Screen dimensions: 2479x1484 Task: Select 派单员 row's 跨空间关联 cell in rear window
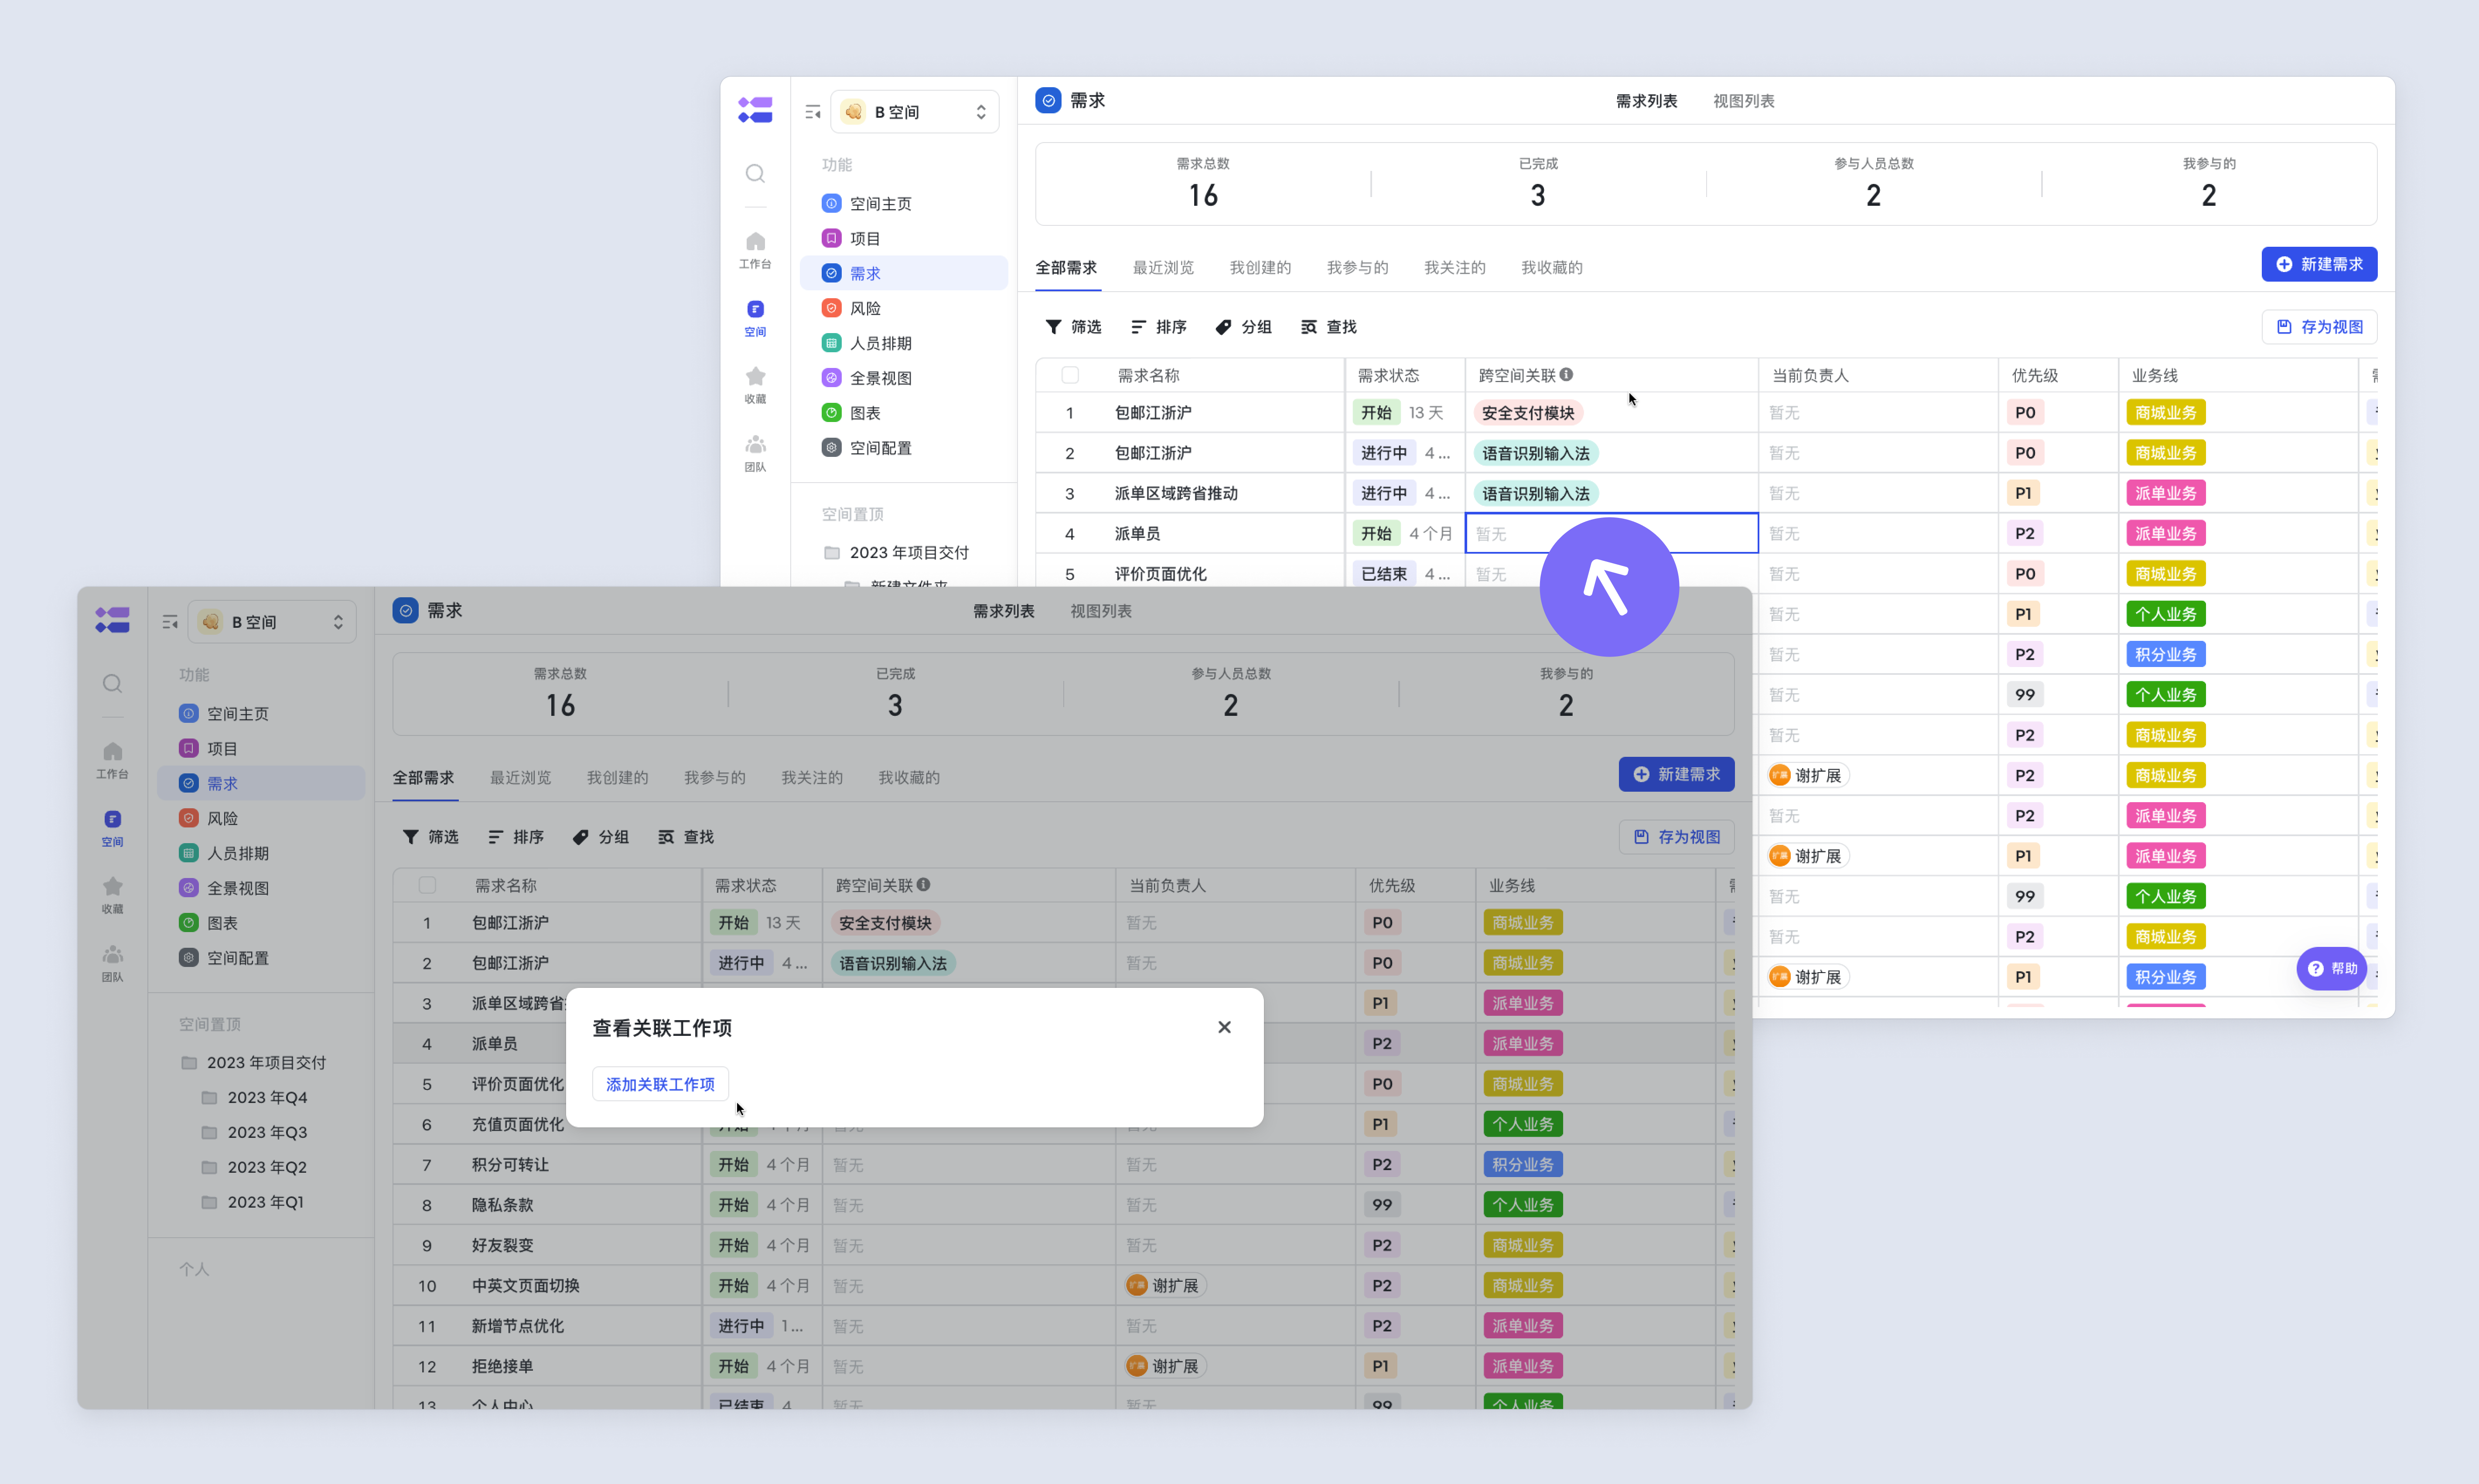pyautogui.click(x=1612, y=533)
